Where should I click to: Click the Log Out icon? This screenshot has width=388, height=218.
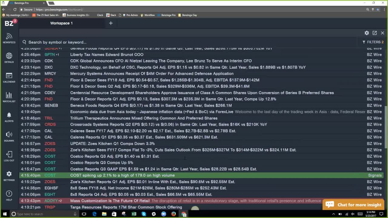[x=9, y=156]
